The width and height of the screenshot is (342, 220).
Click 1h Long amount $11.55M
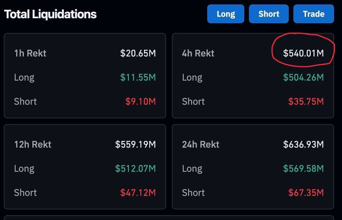tap(138, 77)
